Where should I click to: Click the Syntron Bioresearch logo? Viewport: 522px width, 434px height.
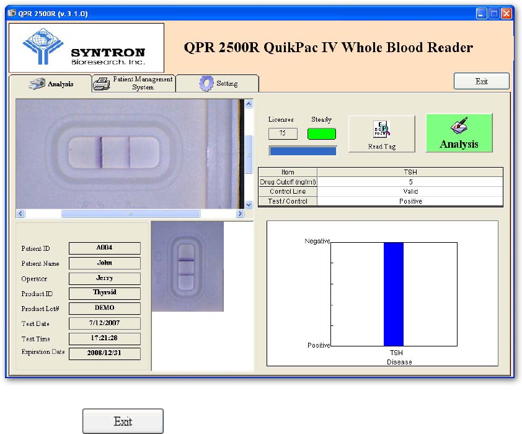86,48
